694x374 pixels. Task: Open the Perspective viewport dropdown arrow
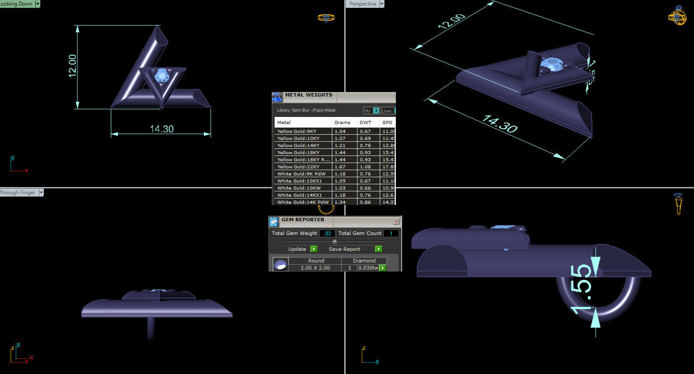[x=381, y=4]
